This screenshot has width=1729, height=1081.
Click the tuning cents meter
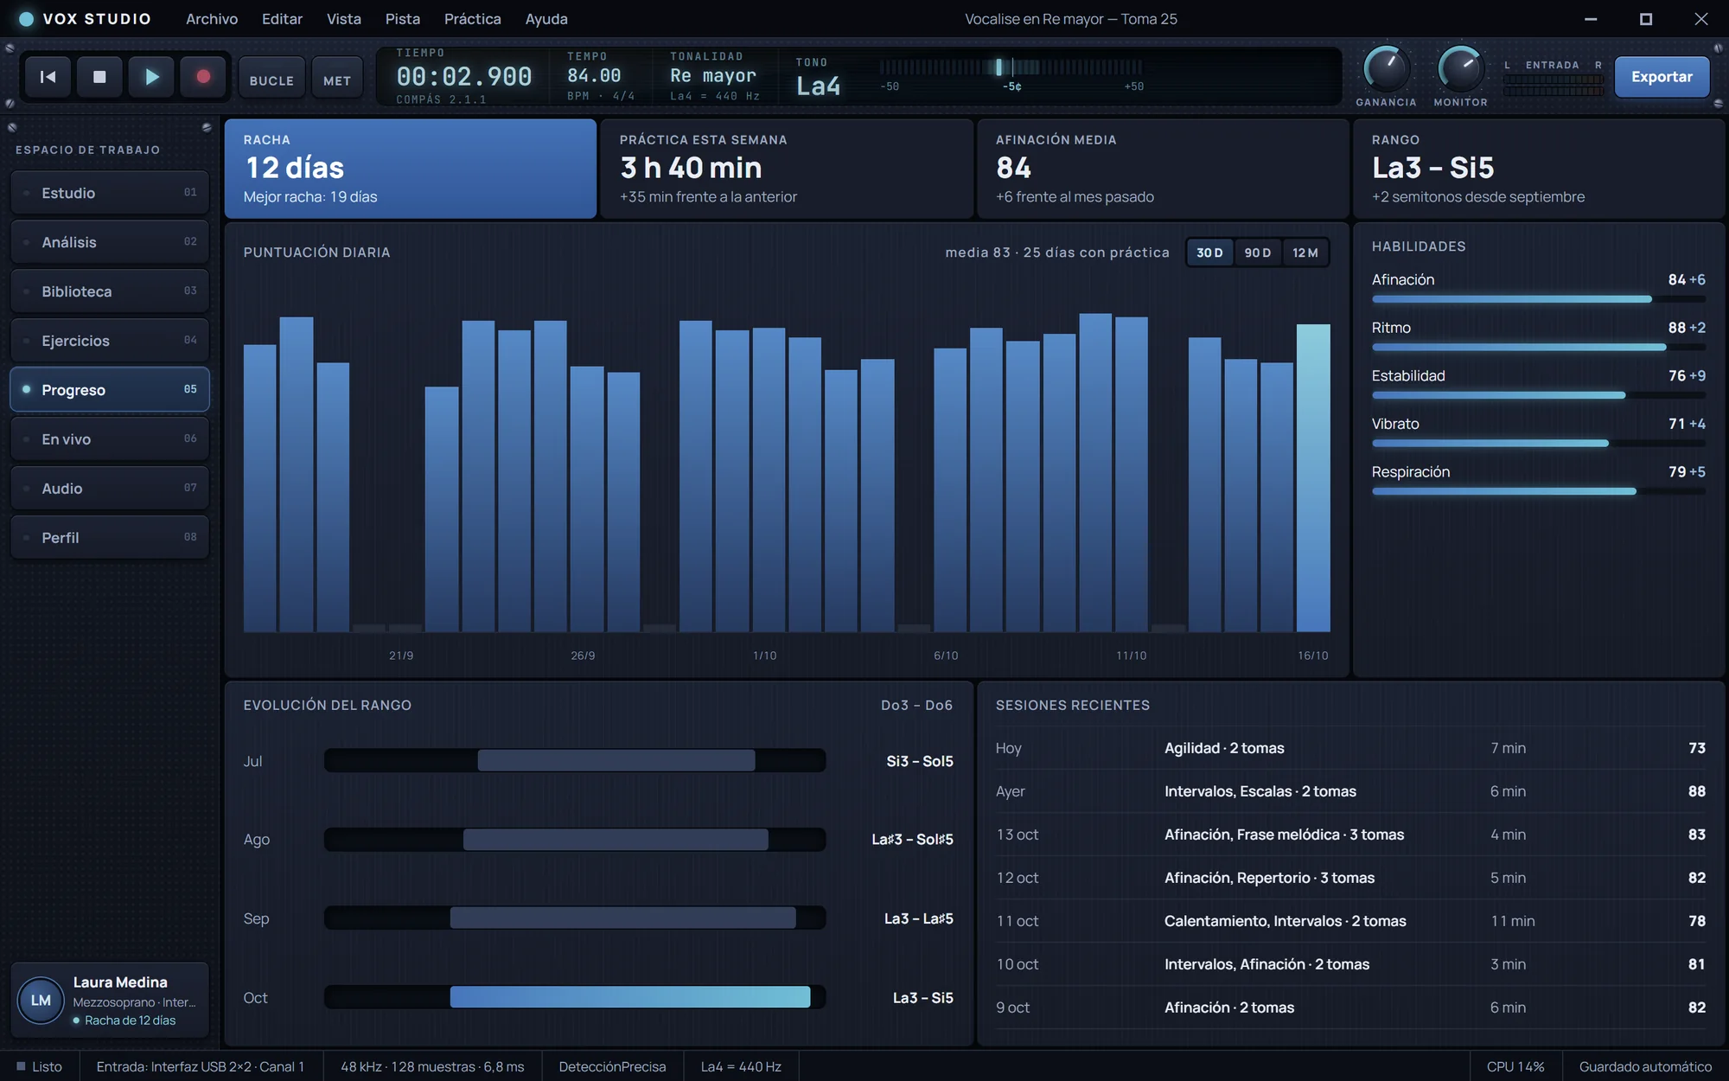tap(1011, 67)
